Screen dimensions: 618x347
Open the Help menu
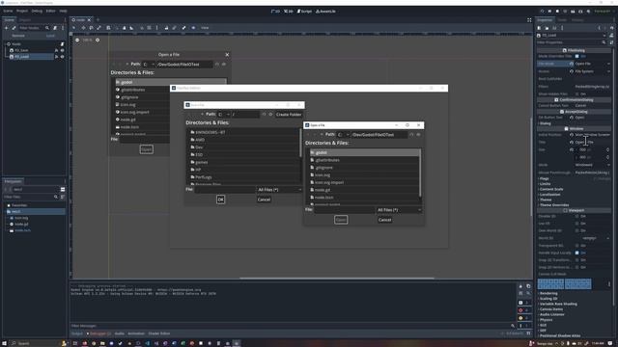63,11
